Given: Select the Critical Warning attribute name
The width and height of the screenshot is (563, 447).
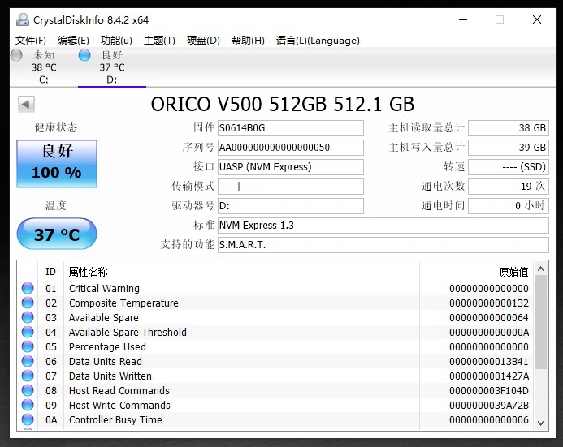Looking at the screenshot, I should 104,288.
